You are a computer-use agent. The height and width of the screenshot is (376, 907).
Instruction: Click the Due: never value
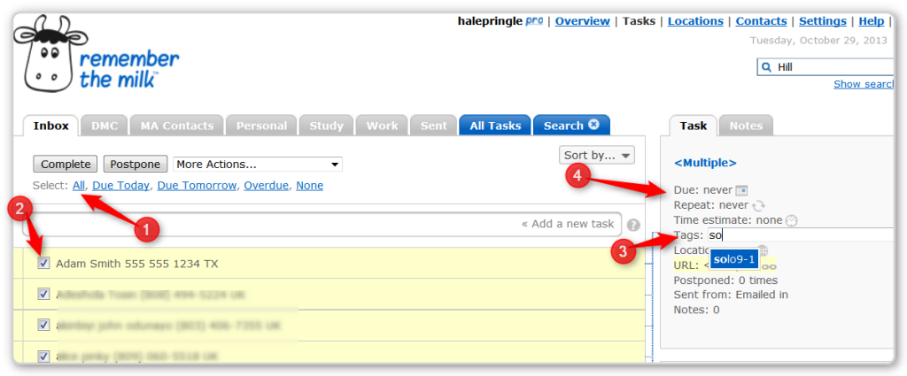pyautogui.click(x=717, y=190)
